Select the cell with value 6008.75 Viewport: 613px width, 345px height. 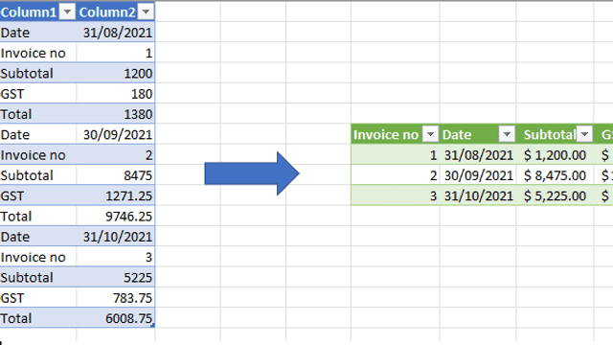(x=116, y=318)
